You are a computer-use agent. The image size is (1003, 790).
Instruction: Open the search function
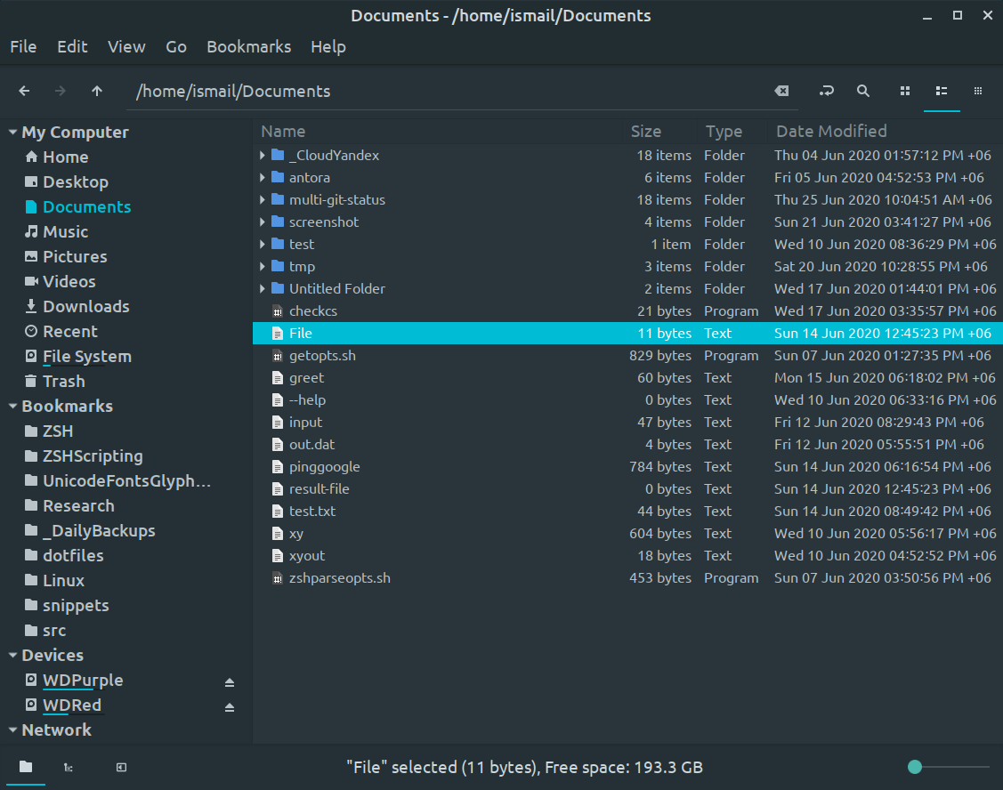pyautogui.click(x=862, y=91)
